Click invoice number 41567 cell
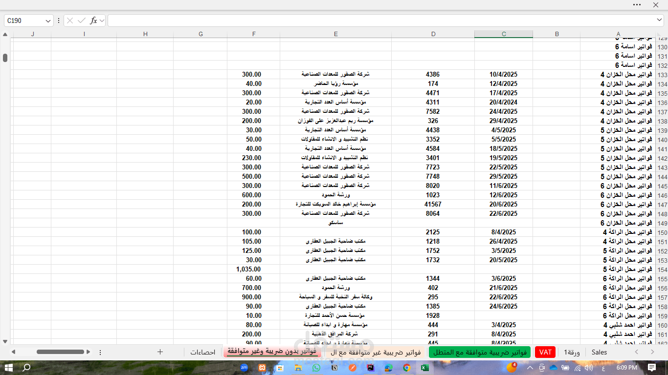Viewport: 668px width, 375px height. tap(433, 205)
